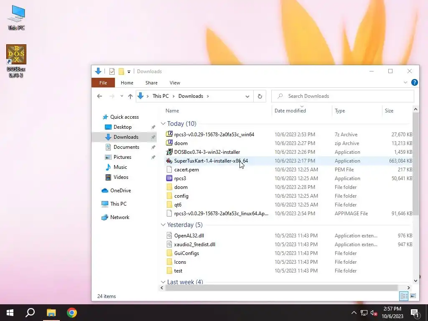
Task: Click the Properties quick access toolbar icon
Action: pos(112,71)
